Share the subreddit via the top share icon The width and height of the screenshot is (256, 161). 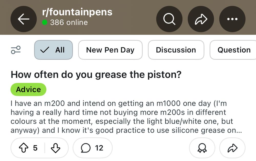[201, 19]
